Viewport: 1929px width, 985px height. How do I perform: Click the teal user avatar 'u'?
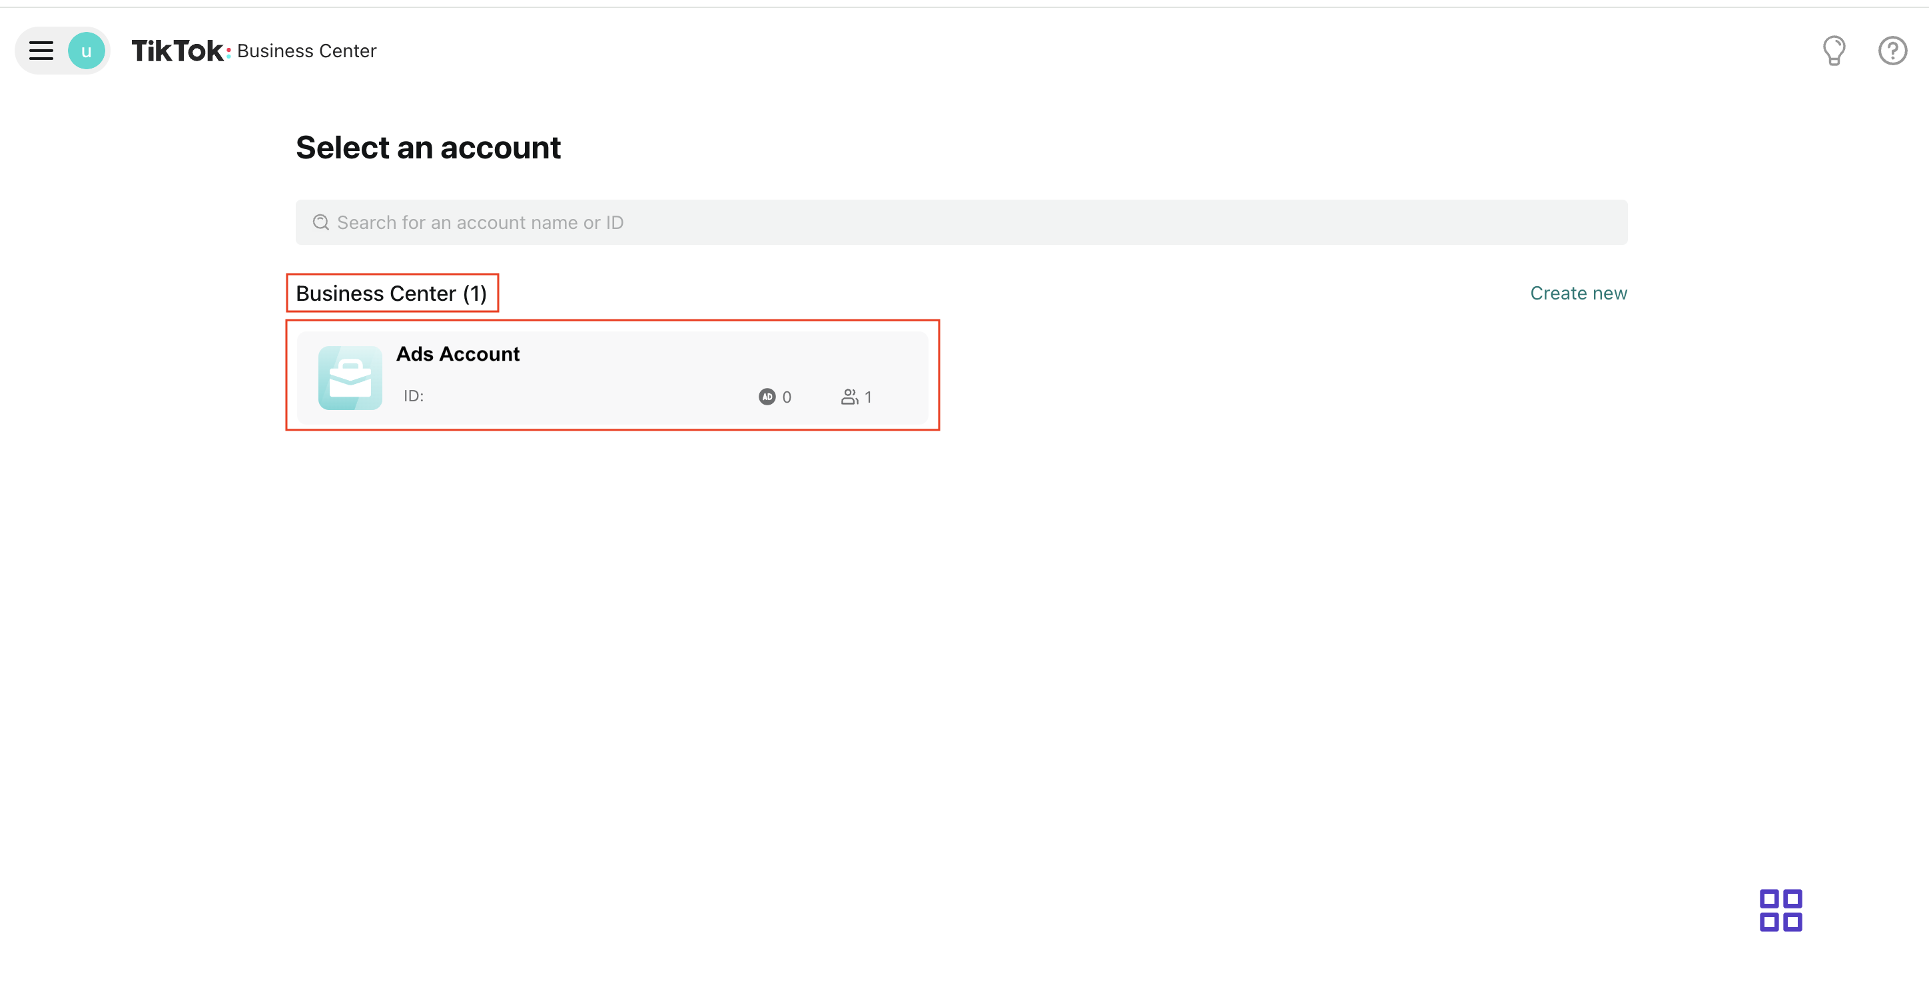pos(86,51)
